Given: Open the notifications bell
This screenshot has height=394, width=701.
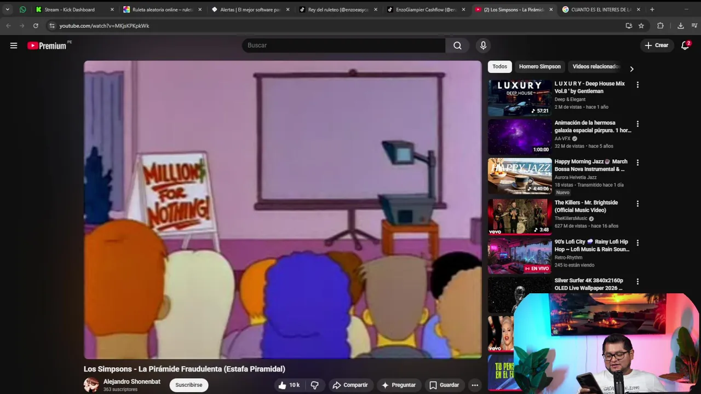Looking at the screenshot, I should point(685,45).
